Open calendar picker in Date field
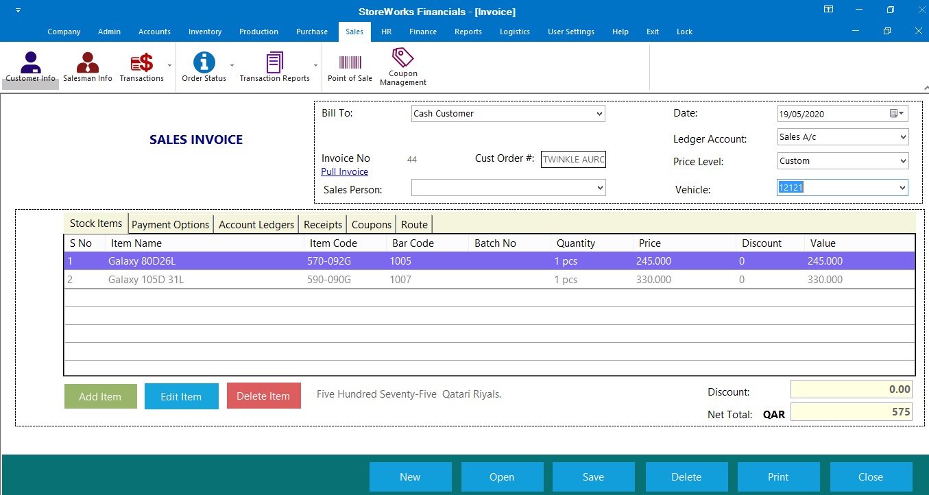Image resolution: width=929 pixels, height=495 pixels. [897, 113]
